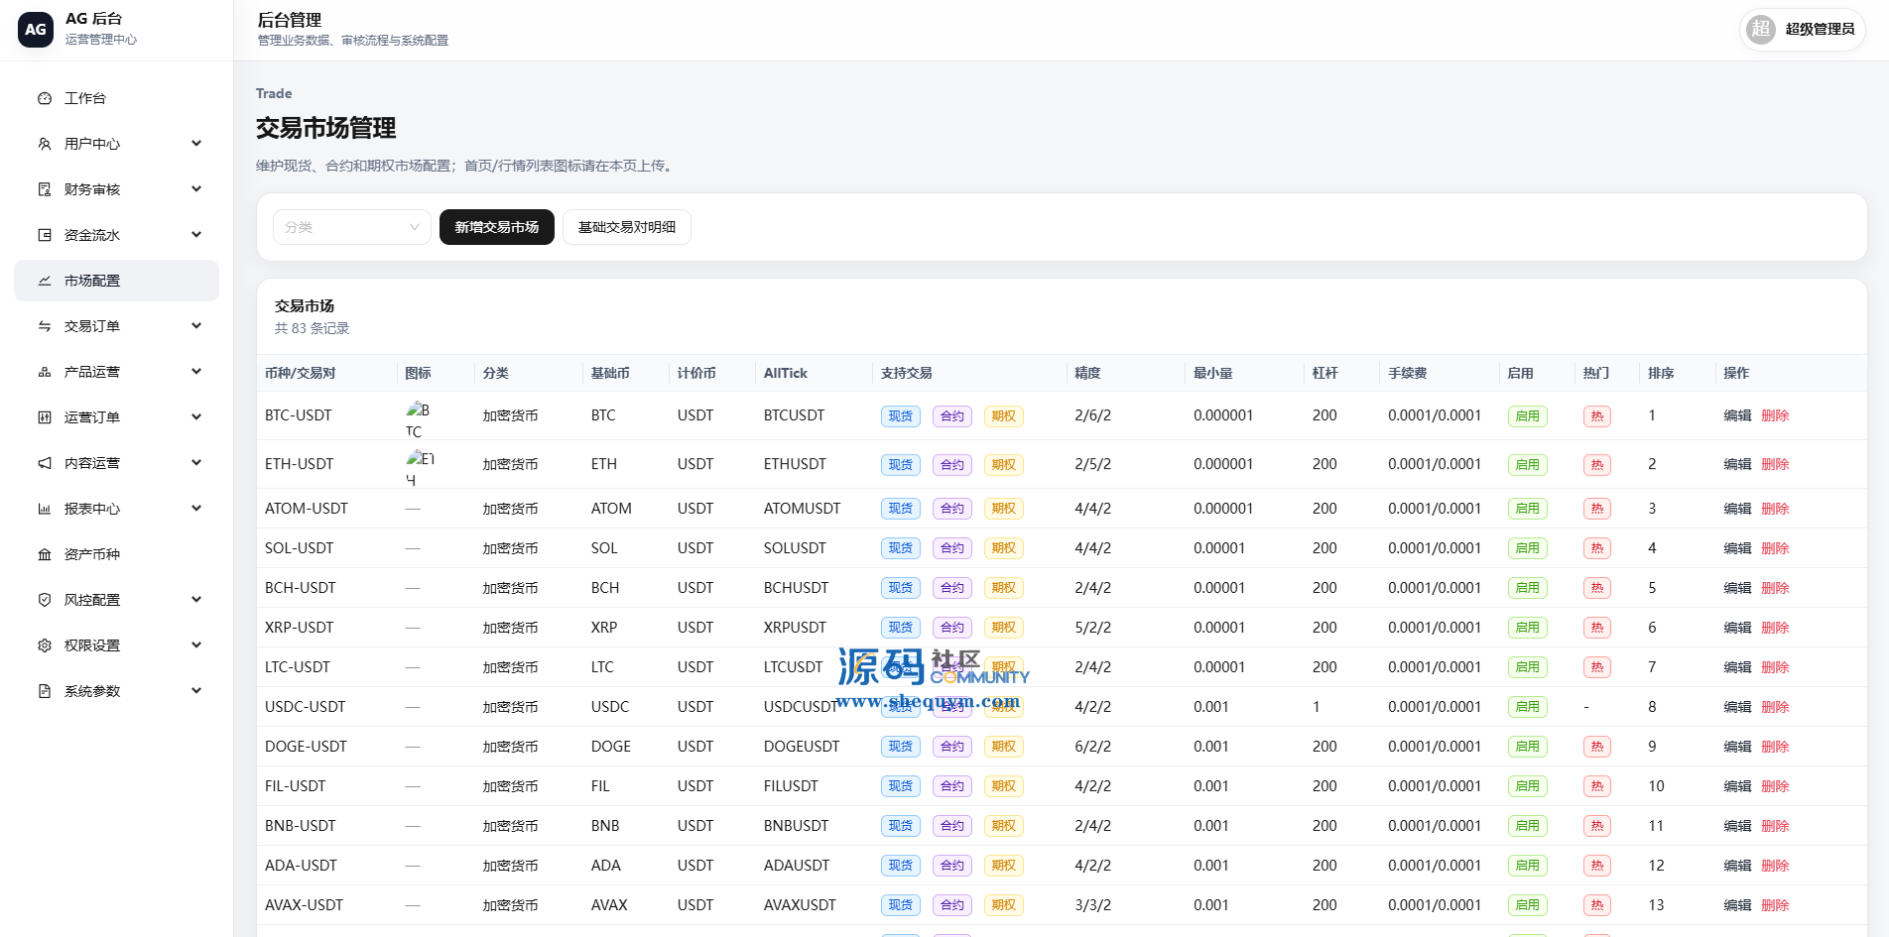1889x937 pixels.
Task: Click the 财务审核 document icon
Action: [x=45, y=189]
